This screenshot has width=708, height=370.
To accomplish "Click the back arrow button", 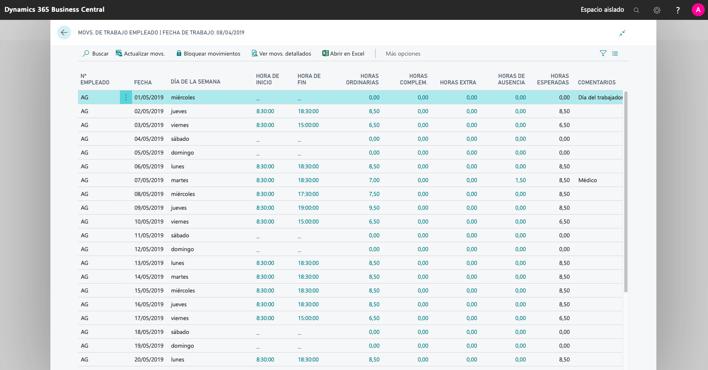I will (64, 32).
